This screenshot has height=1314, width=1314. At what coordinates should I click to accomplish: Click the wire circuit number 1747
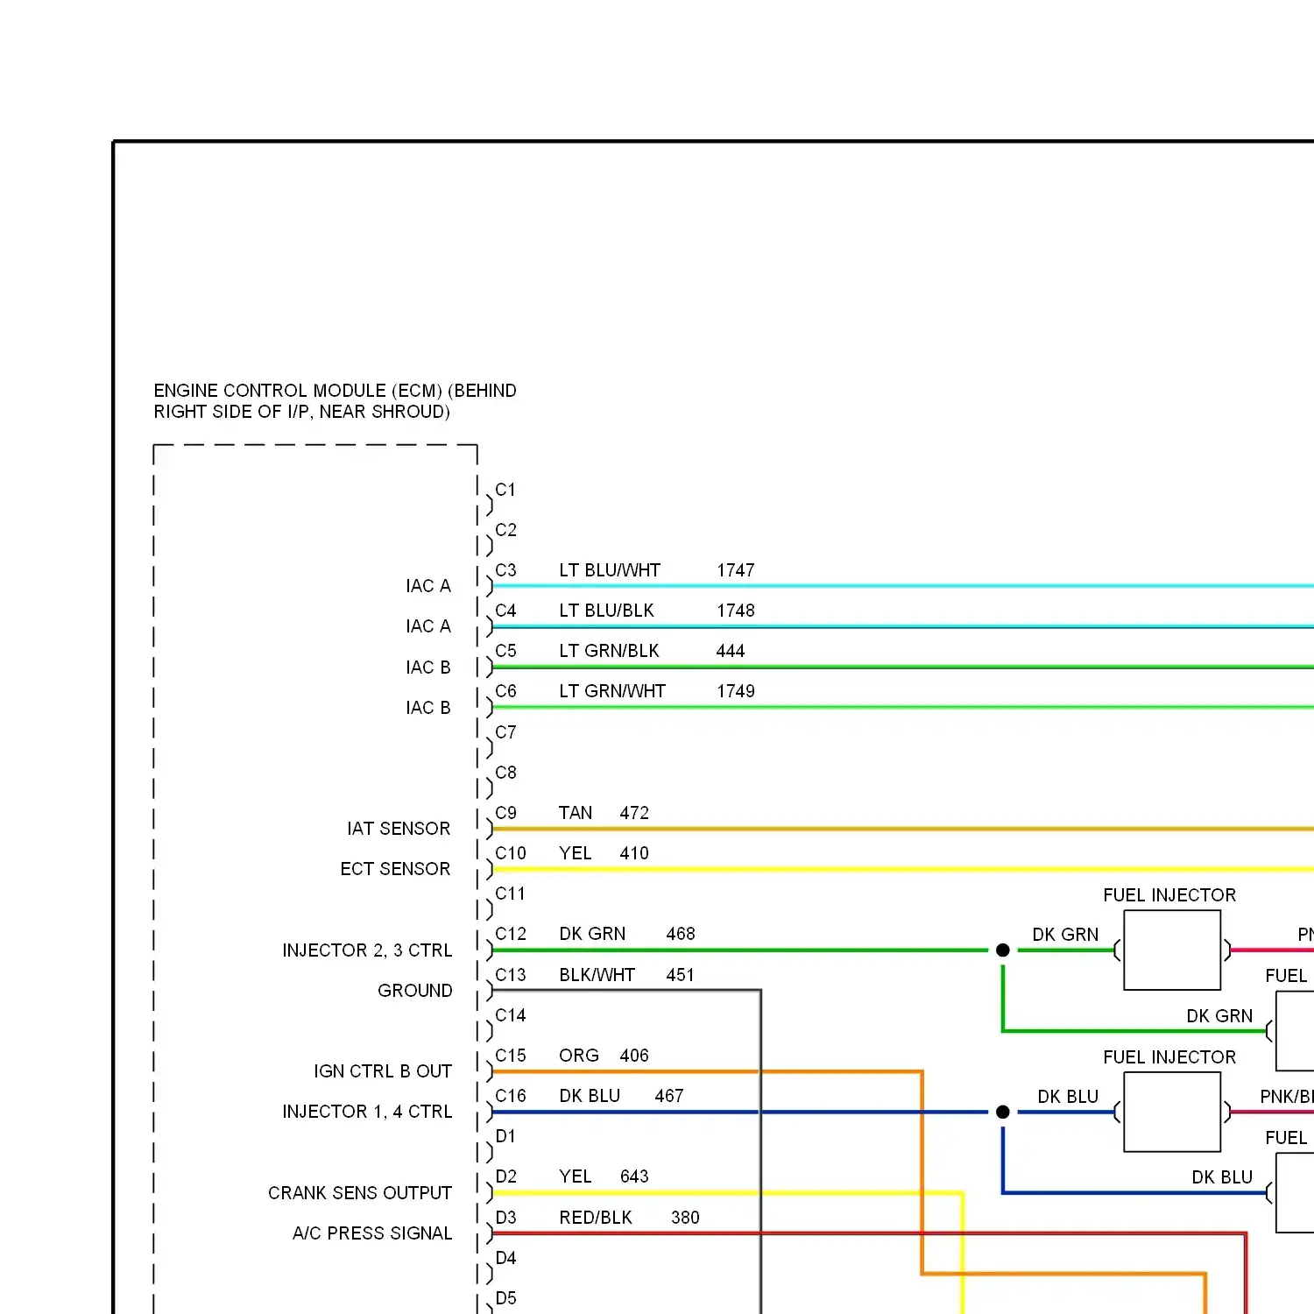click(735, 570)
